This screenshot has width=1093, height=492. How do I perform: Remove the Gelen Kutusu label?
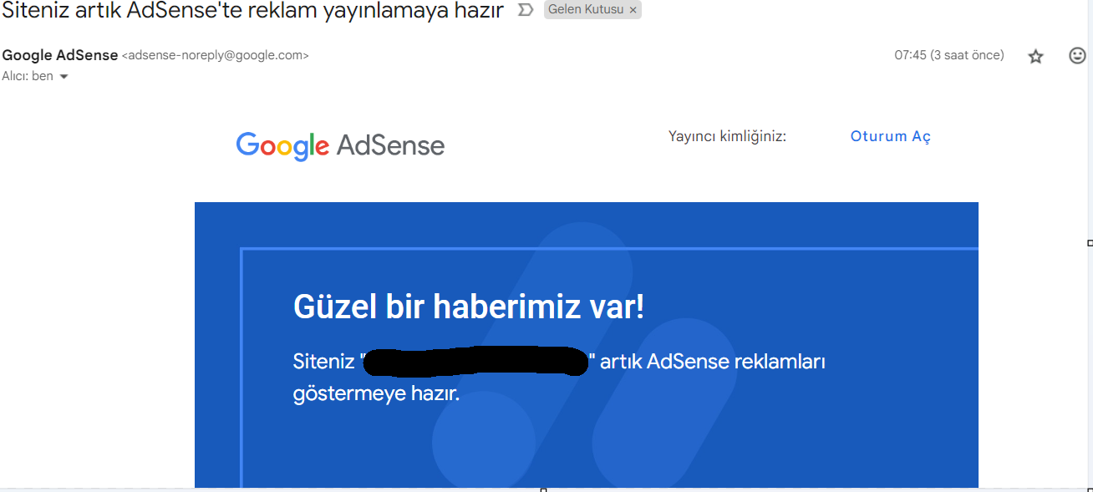pos(633,10)
